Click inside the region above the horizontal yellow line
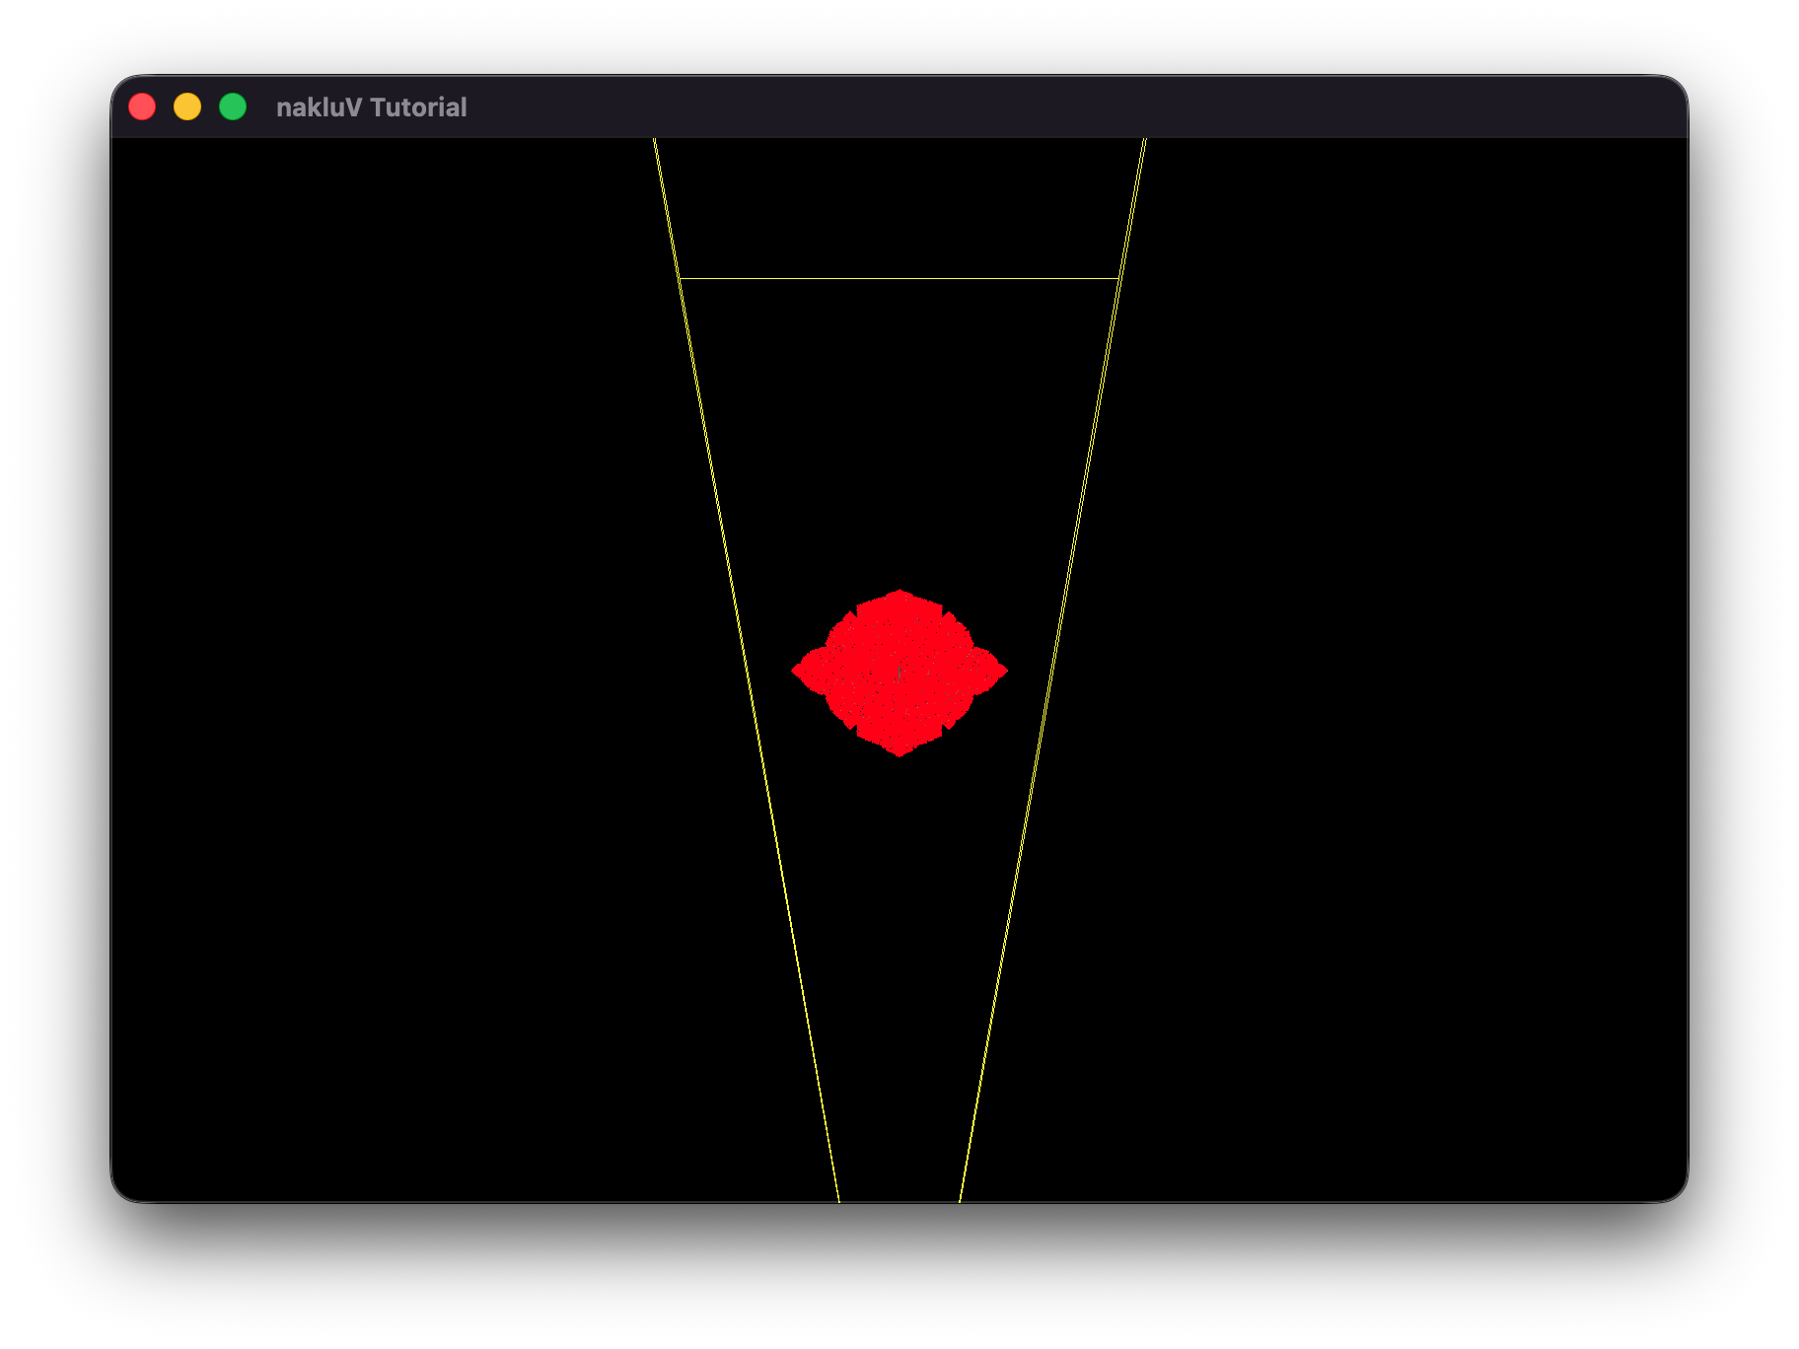 [899, 207]
